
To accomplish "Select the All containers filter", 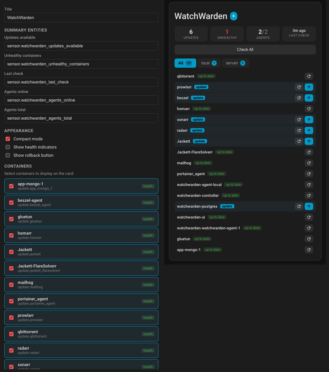I will pos(185,63).
